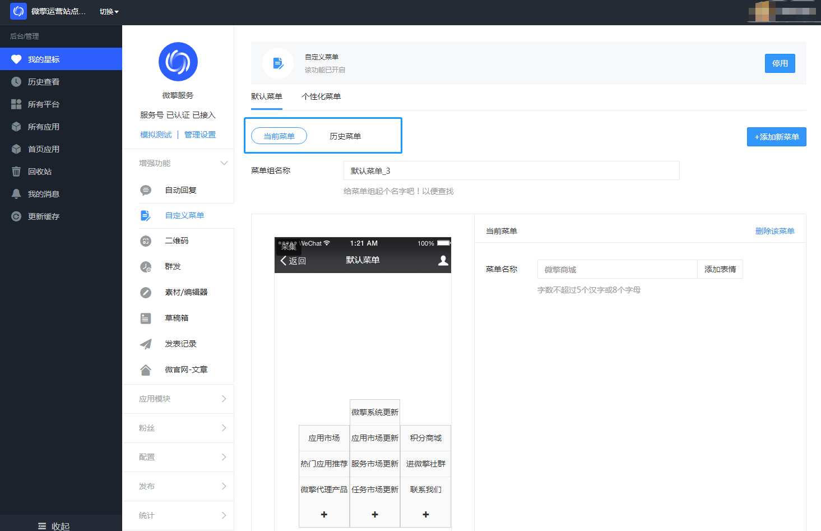Screen dimensions: 821x531
Task: Expand the 发布 section
Action: point(178,486)
